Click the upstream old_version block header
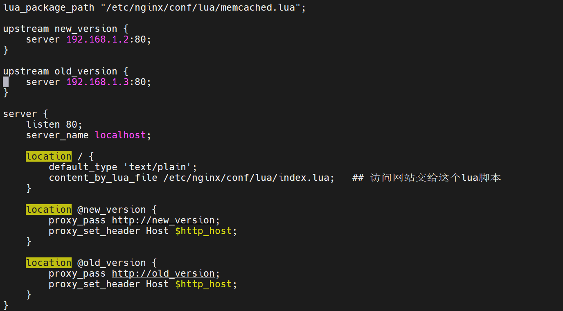This screenshot has width=563, height=311. (x=66, y=71)
